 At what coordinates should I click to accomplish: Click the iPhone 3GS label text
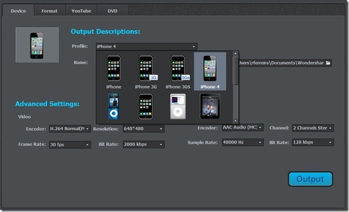click(178, 87)
